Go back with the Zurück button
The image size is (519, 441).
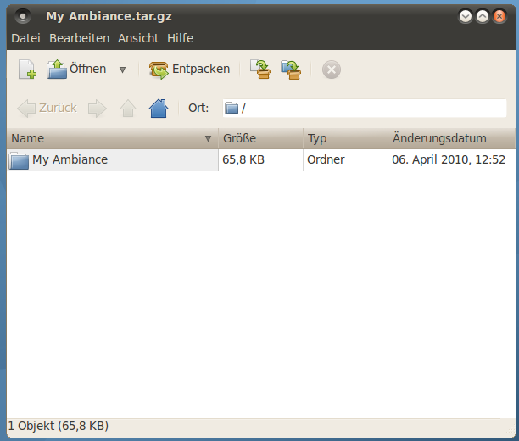[x=47, y=108]
